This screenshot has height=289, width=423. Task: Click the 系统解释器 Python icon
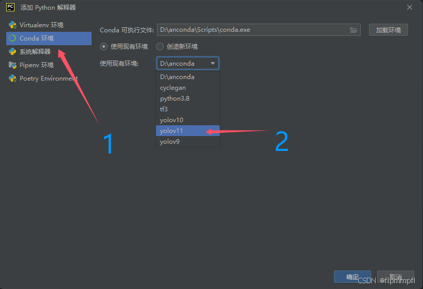(12, 52)
